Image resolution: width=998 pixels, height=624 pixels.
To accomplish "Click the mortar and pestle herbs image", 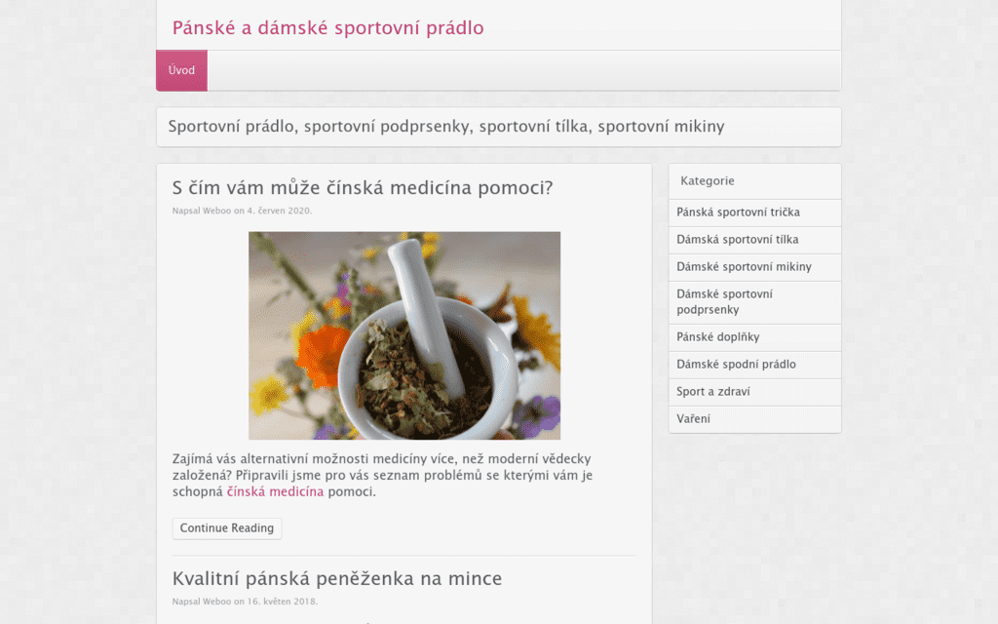I will click(403, 334).
